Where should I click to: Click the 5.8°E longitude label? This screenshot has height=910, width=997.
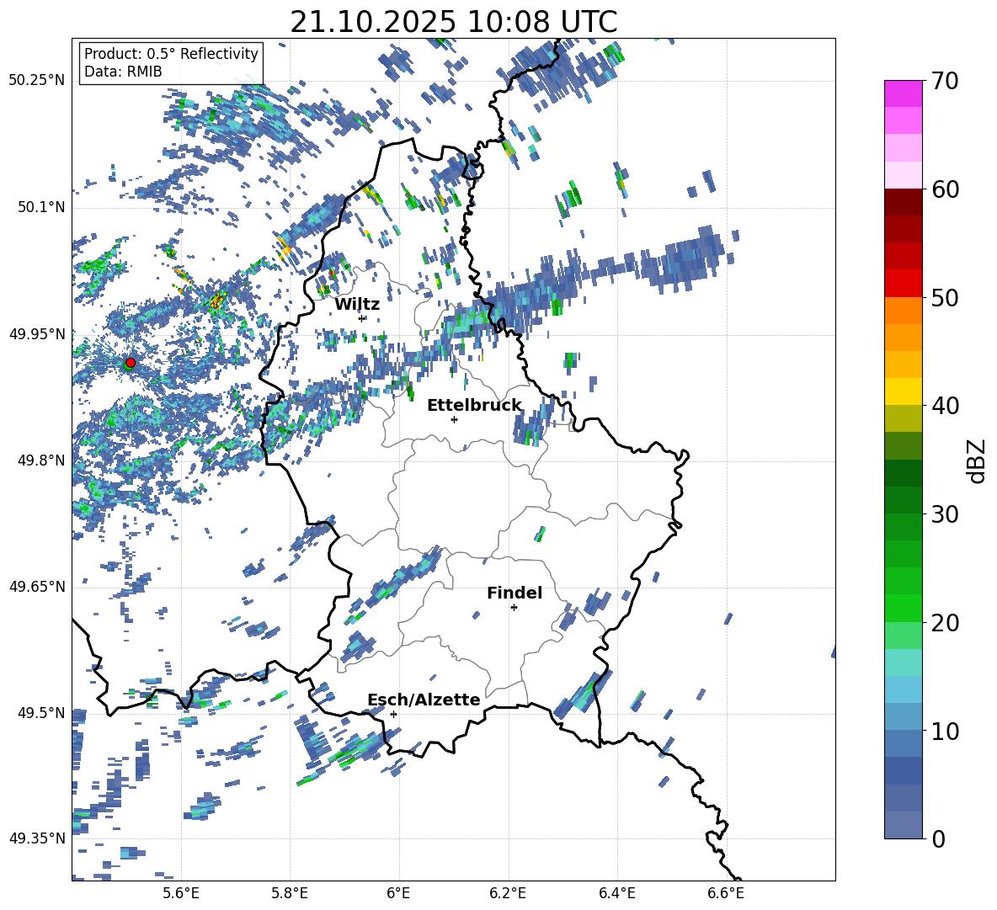(x=290, y=893)
